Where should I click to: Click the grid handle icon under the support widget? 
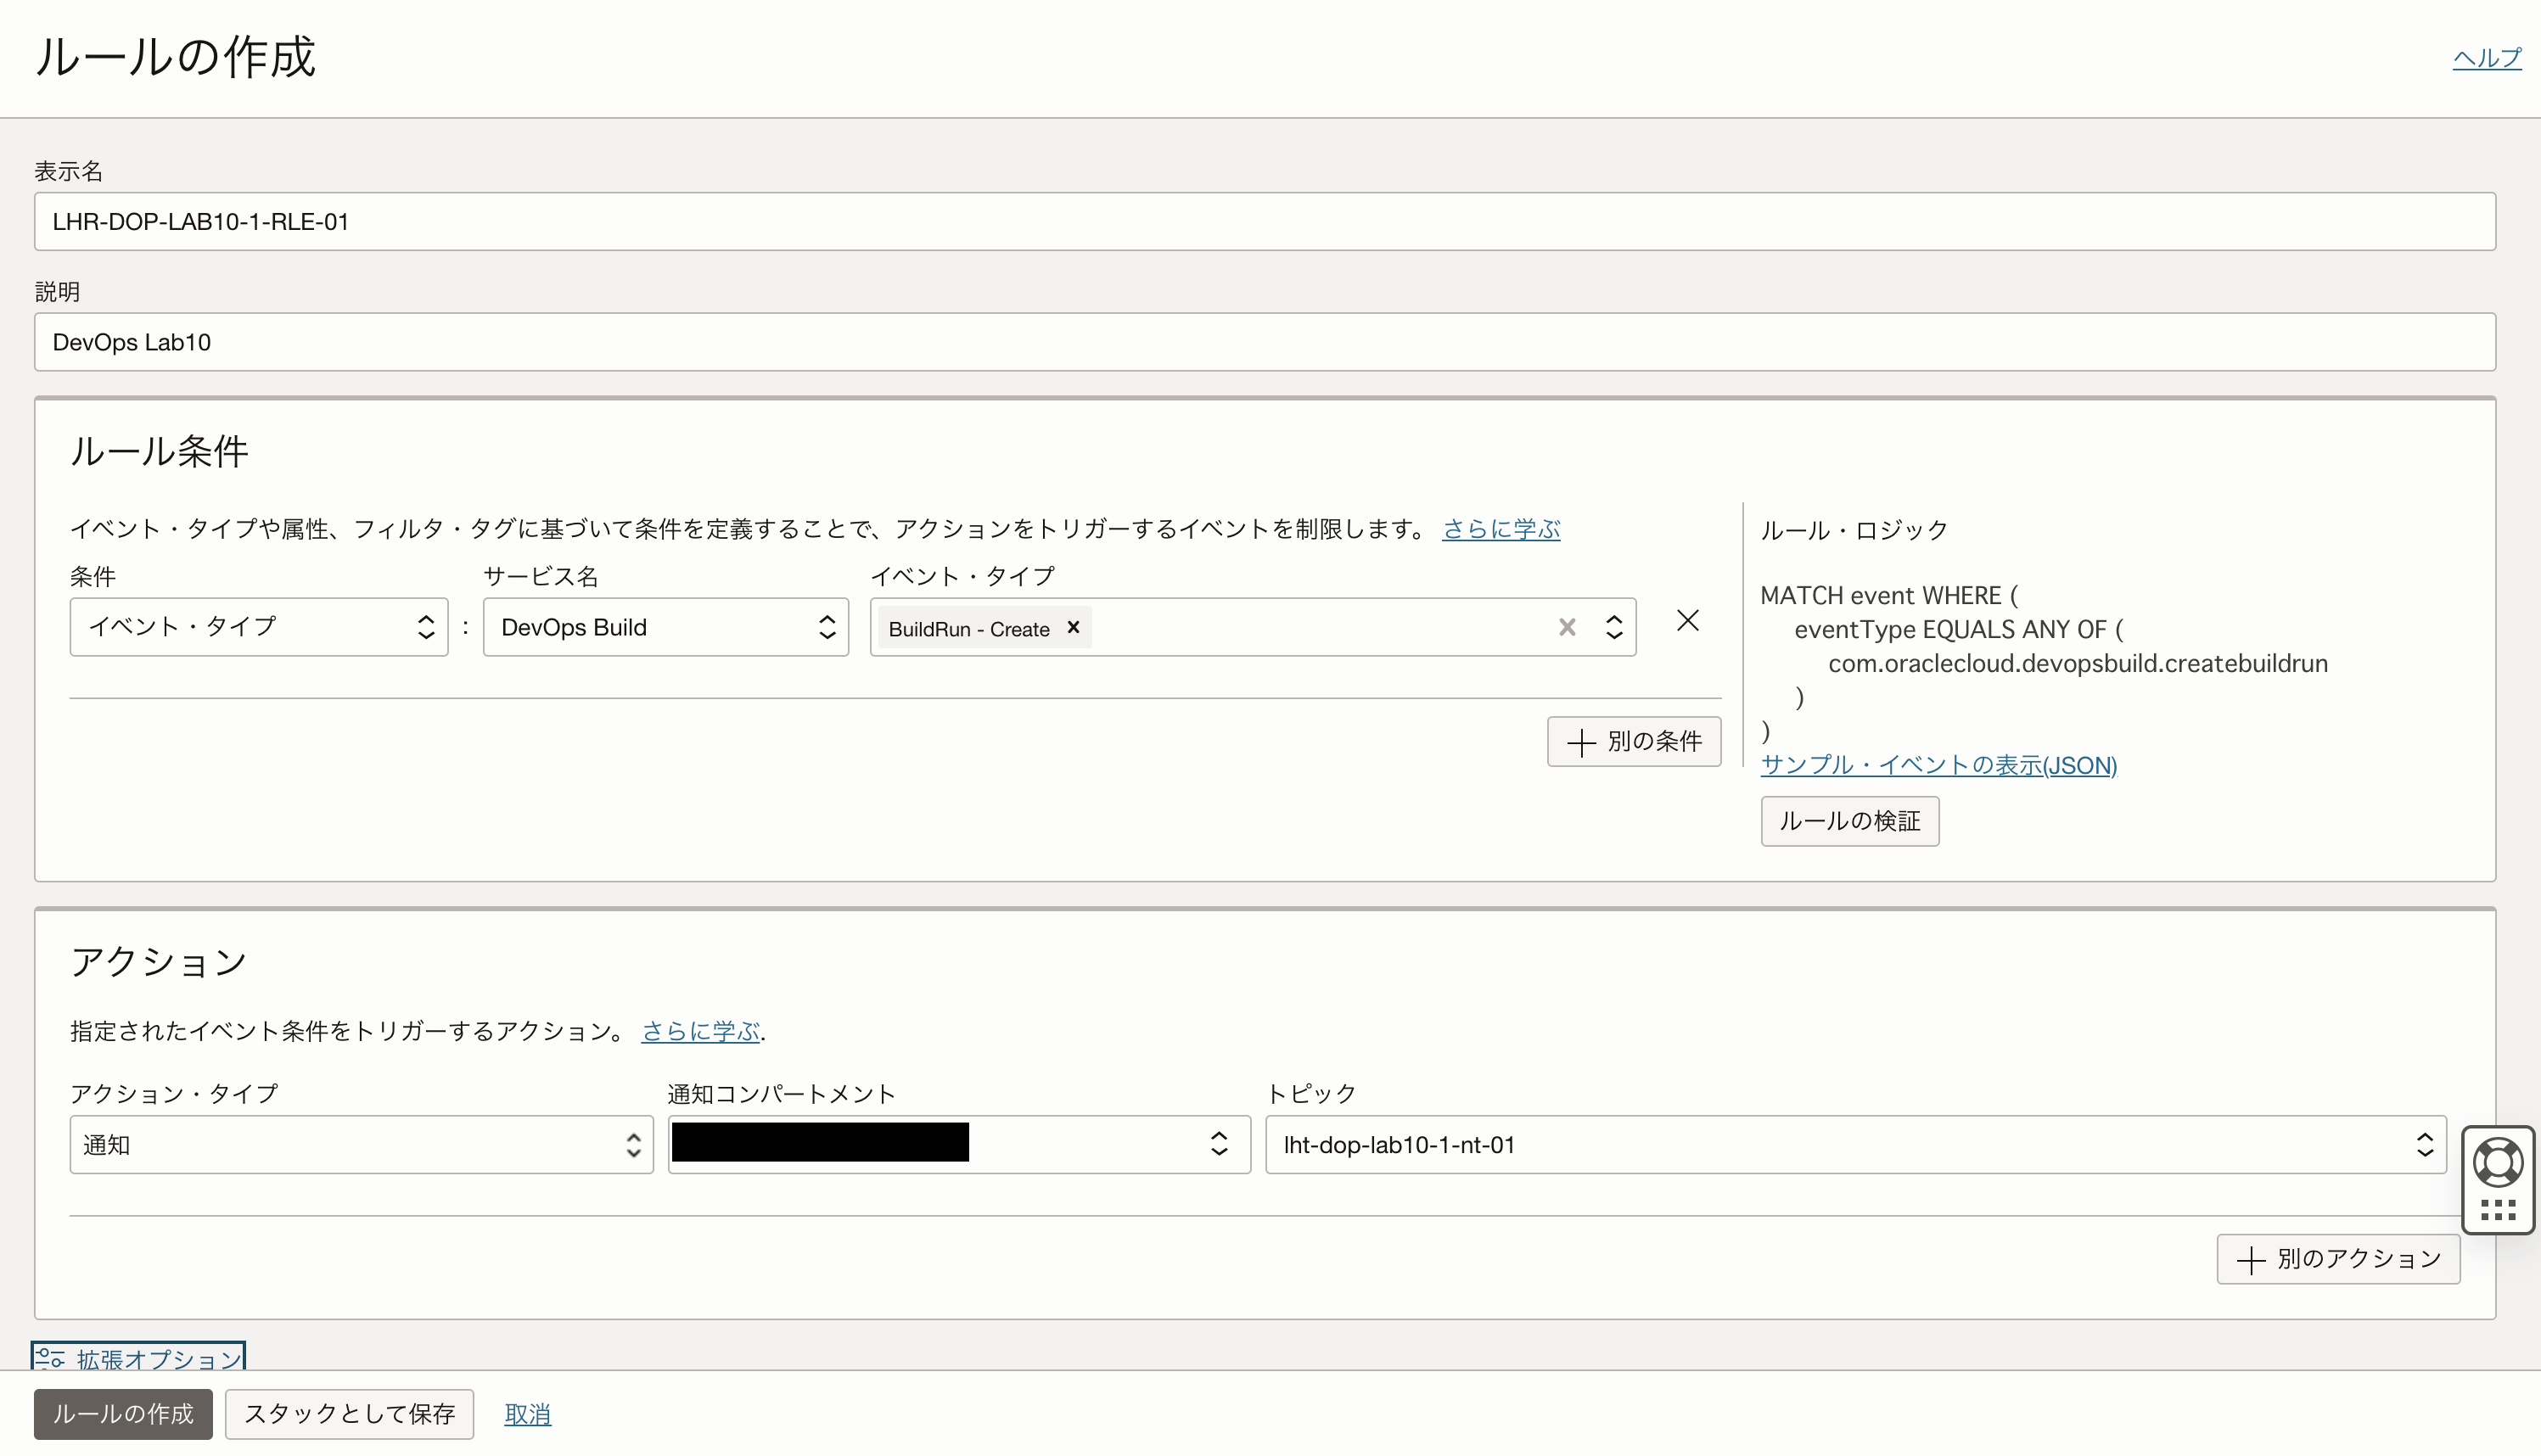2498,1211
